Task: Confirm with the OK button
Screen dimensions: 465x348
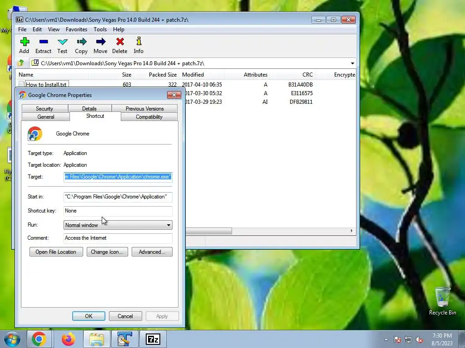Action: [89, 316]
